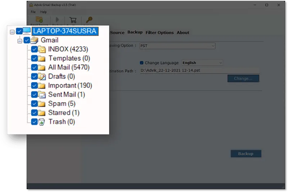Click the Buy Now shopping cart icon

73,20
